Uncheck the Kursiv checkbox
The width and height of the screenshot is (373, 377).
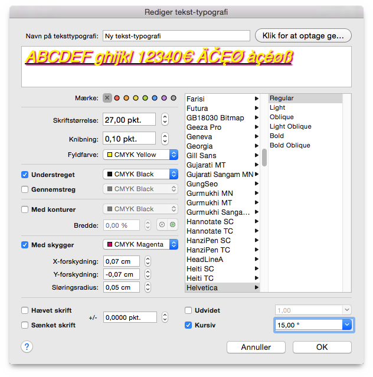click(x=188, y=325)
